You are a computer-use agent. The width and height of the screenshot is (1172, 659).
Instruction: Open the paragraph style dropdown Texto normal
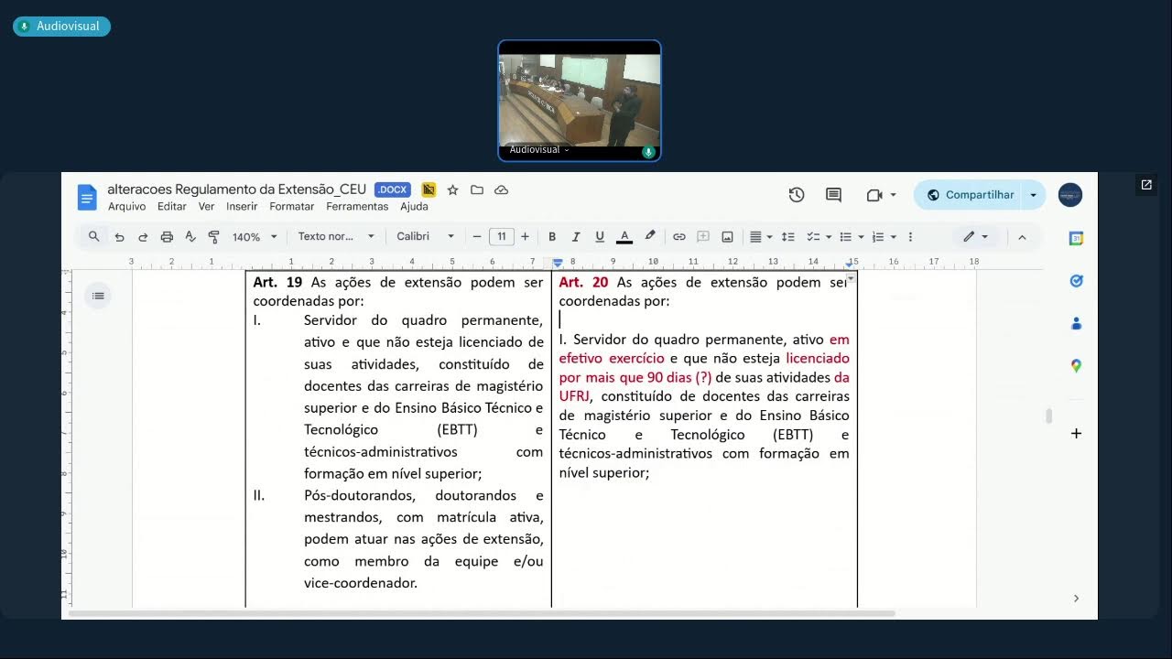(x=336, y=236)
